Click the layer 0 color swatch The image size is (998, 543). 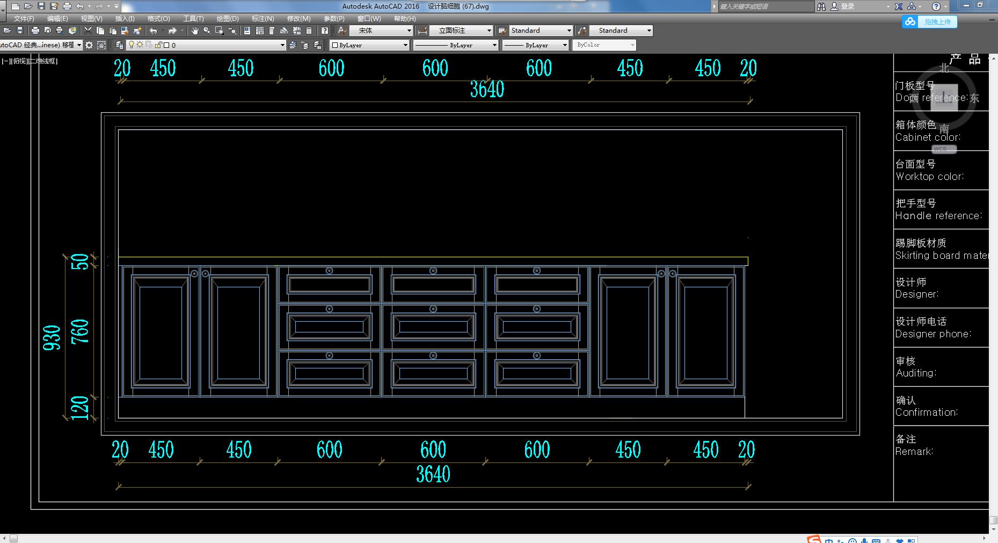click(x=166, y=45)
